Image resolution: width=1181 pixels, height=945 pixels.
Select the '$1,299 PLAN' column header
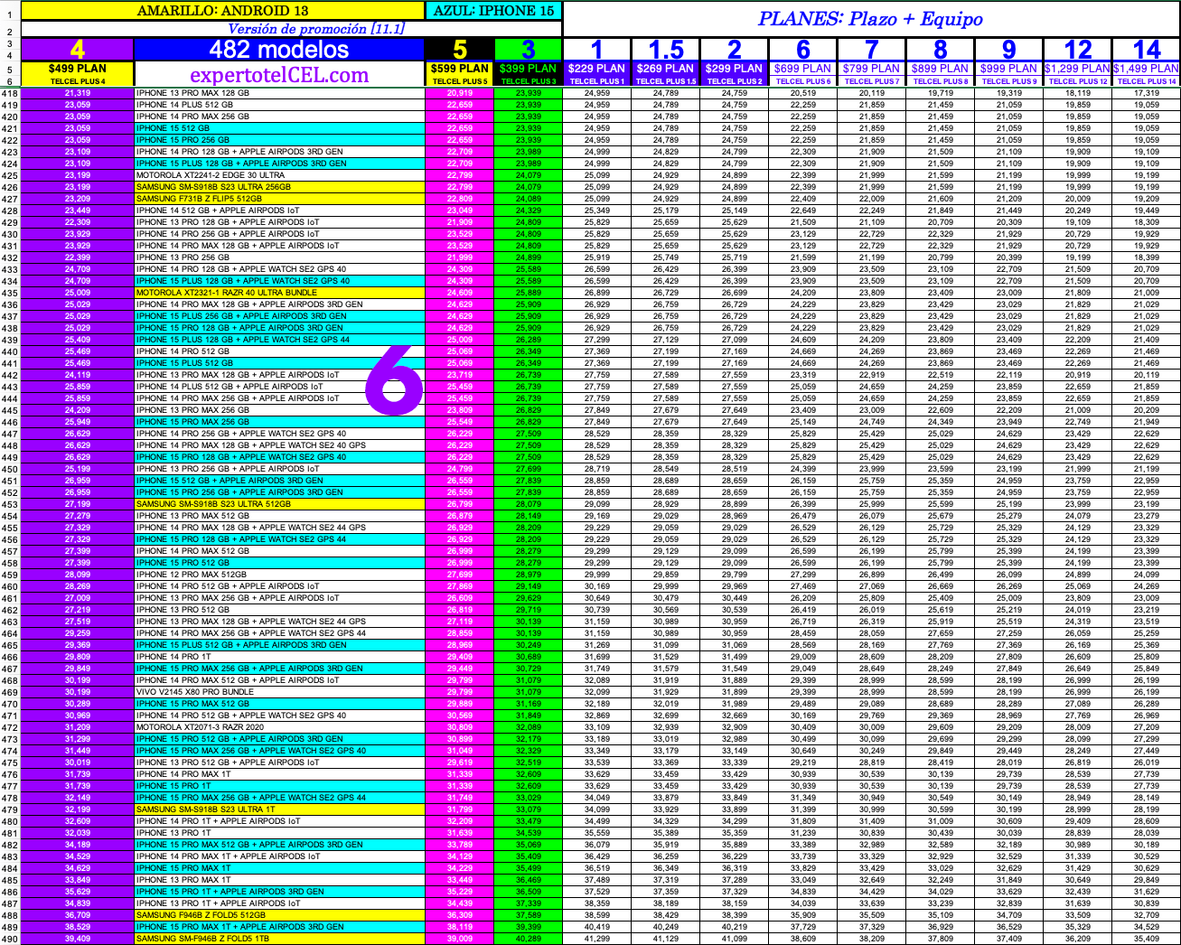1078,69
